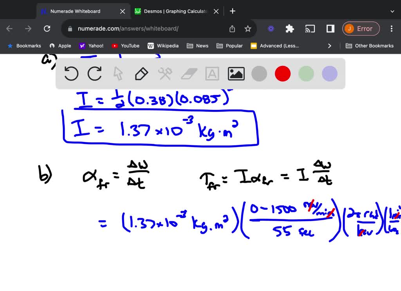The image size is (401, 291).
Task: Undo the last whiteboard stroke
Action: click(x=71, y=73)
